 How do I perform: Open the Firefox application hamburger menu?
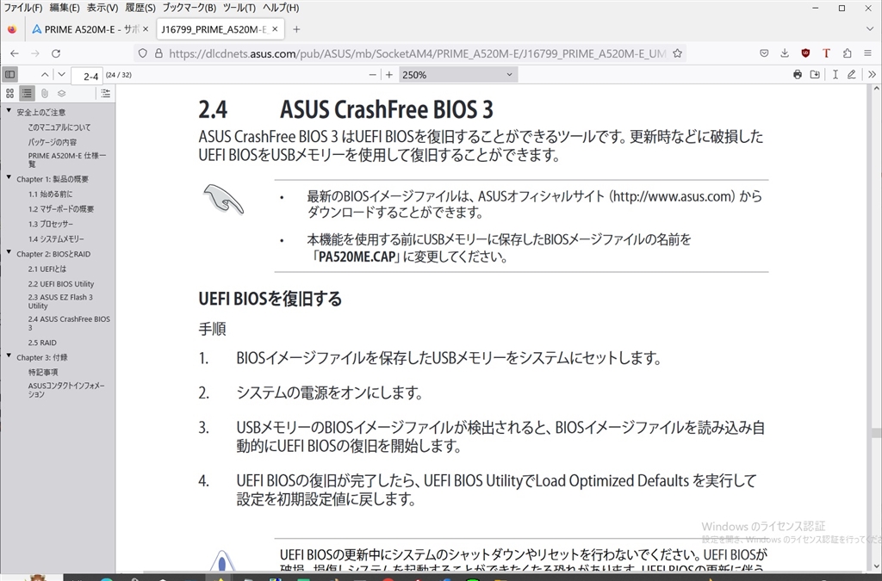[x=868, y=53]
